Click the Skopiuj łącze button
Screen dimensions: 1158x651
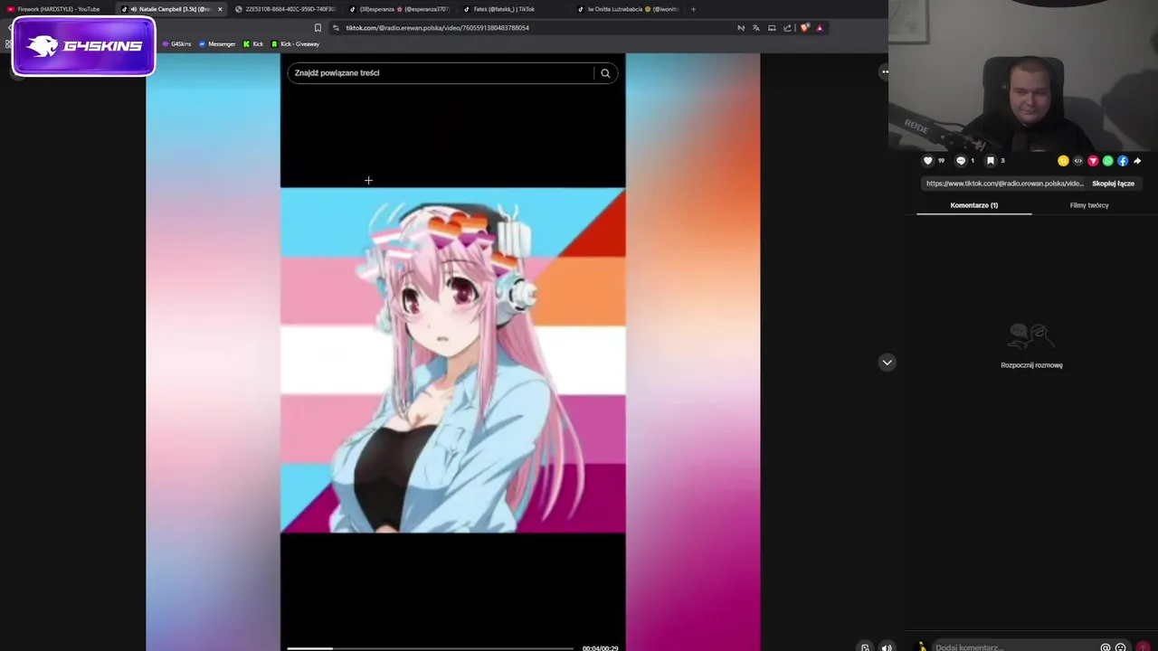click(x=1113, y=184)
